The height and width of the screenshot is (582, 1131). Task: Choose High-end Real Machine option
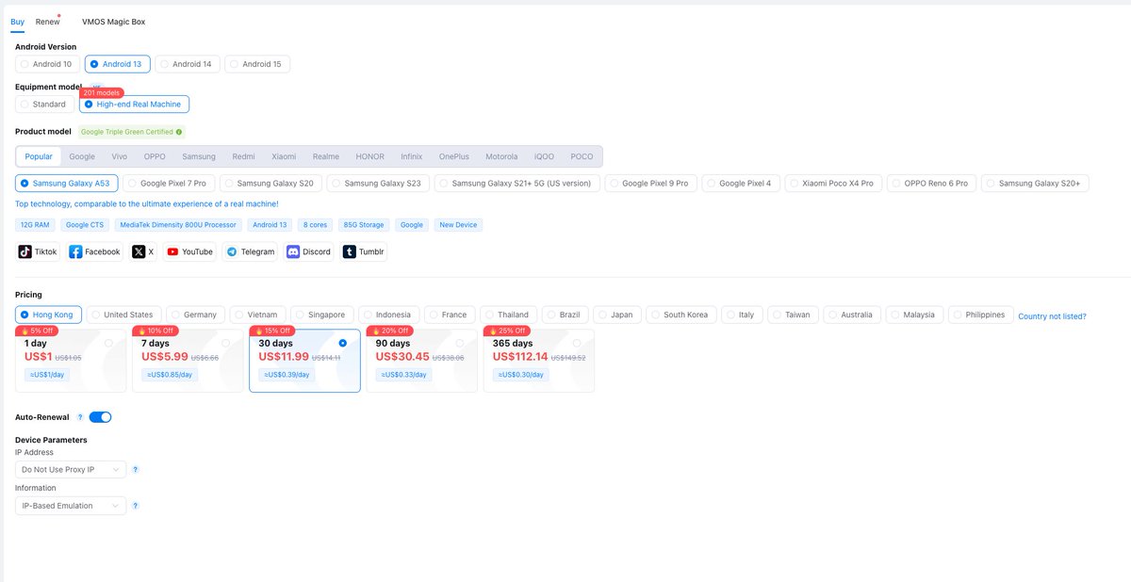coord(134,105)
